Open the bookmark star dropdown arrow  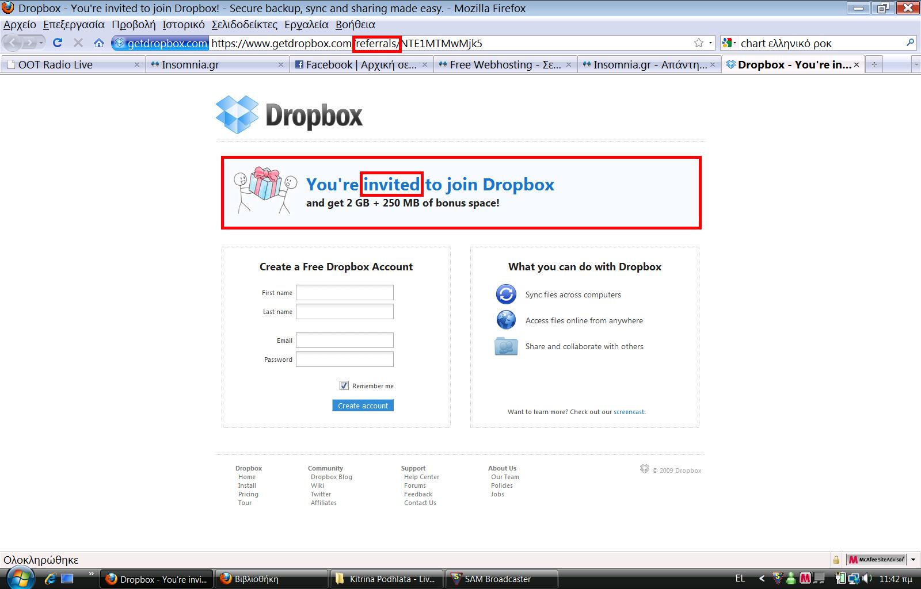(x=710, y=43)
